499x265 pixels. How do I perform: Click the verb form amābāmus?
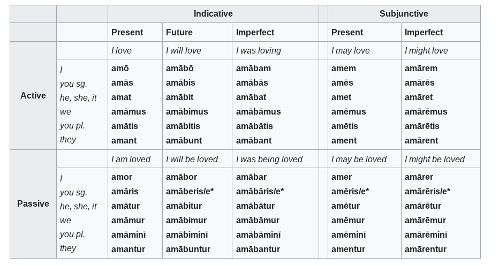pyautogui.click(x=258, y=112)
